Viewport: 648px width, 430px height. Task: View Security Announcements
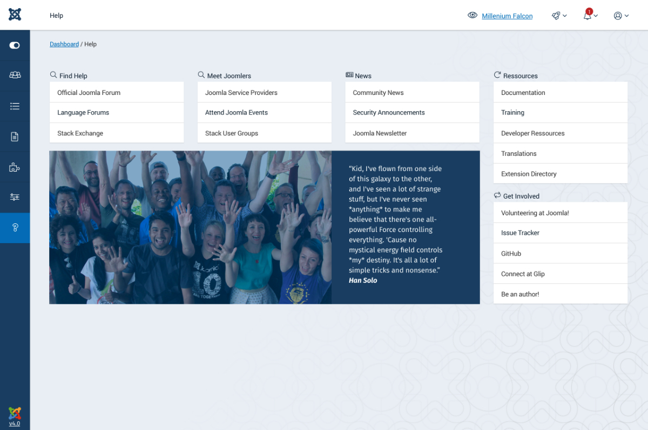[413, 113]
